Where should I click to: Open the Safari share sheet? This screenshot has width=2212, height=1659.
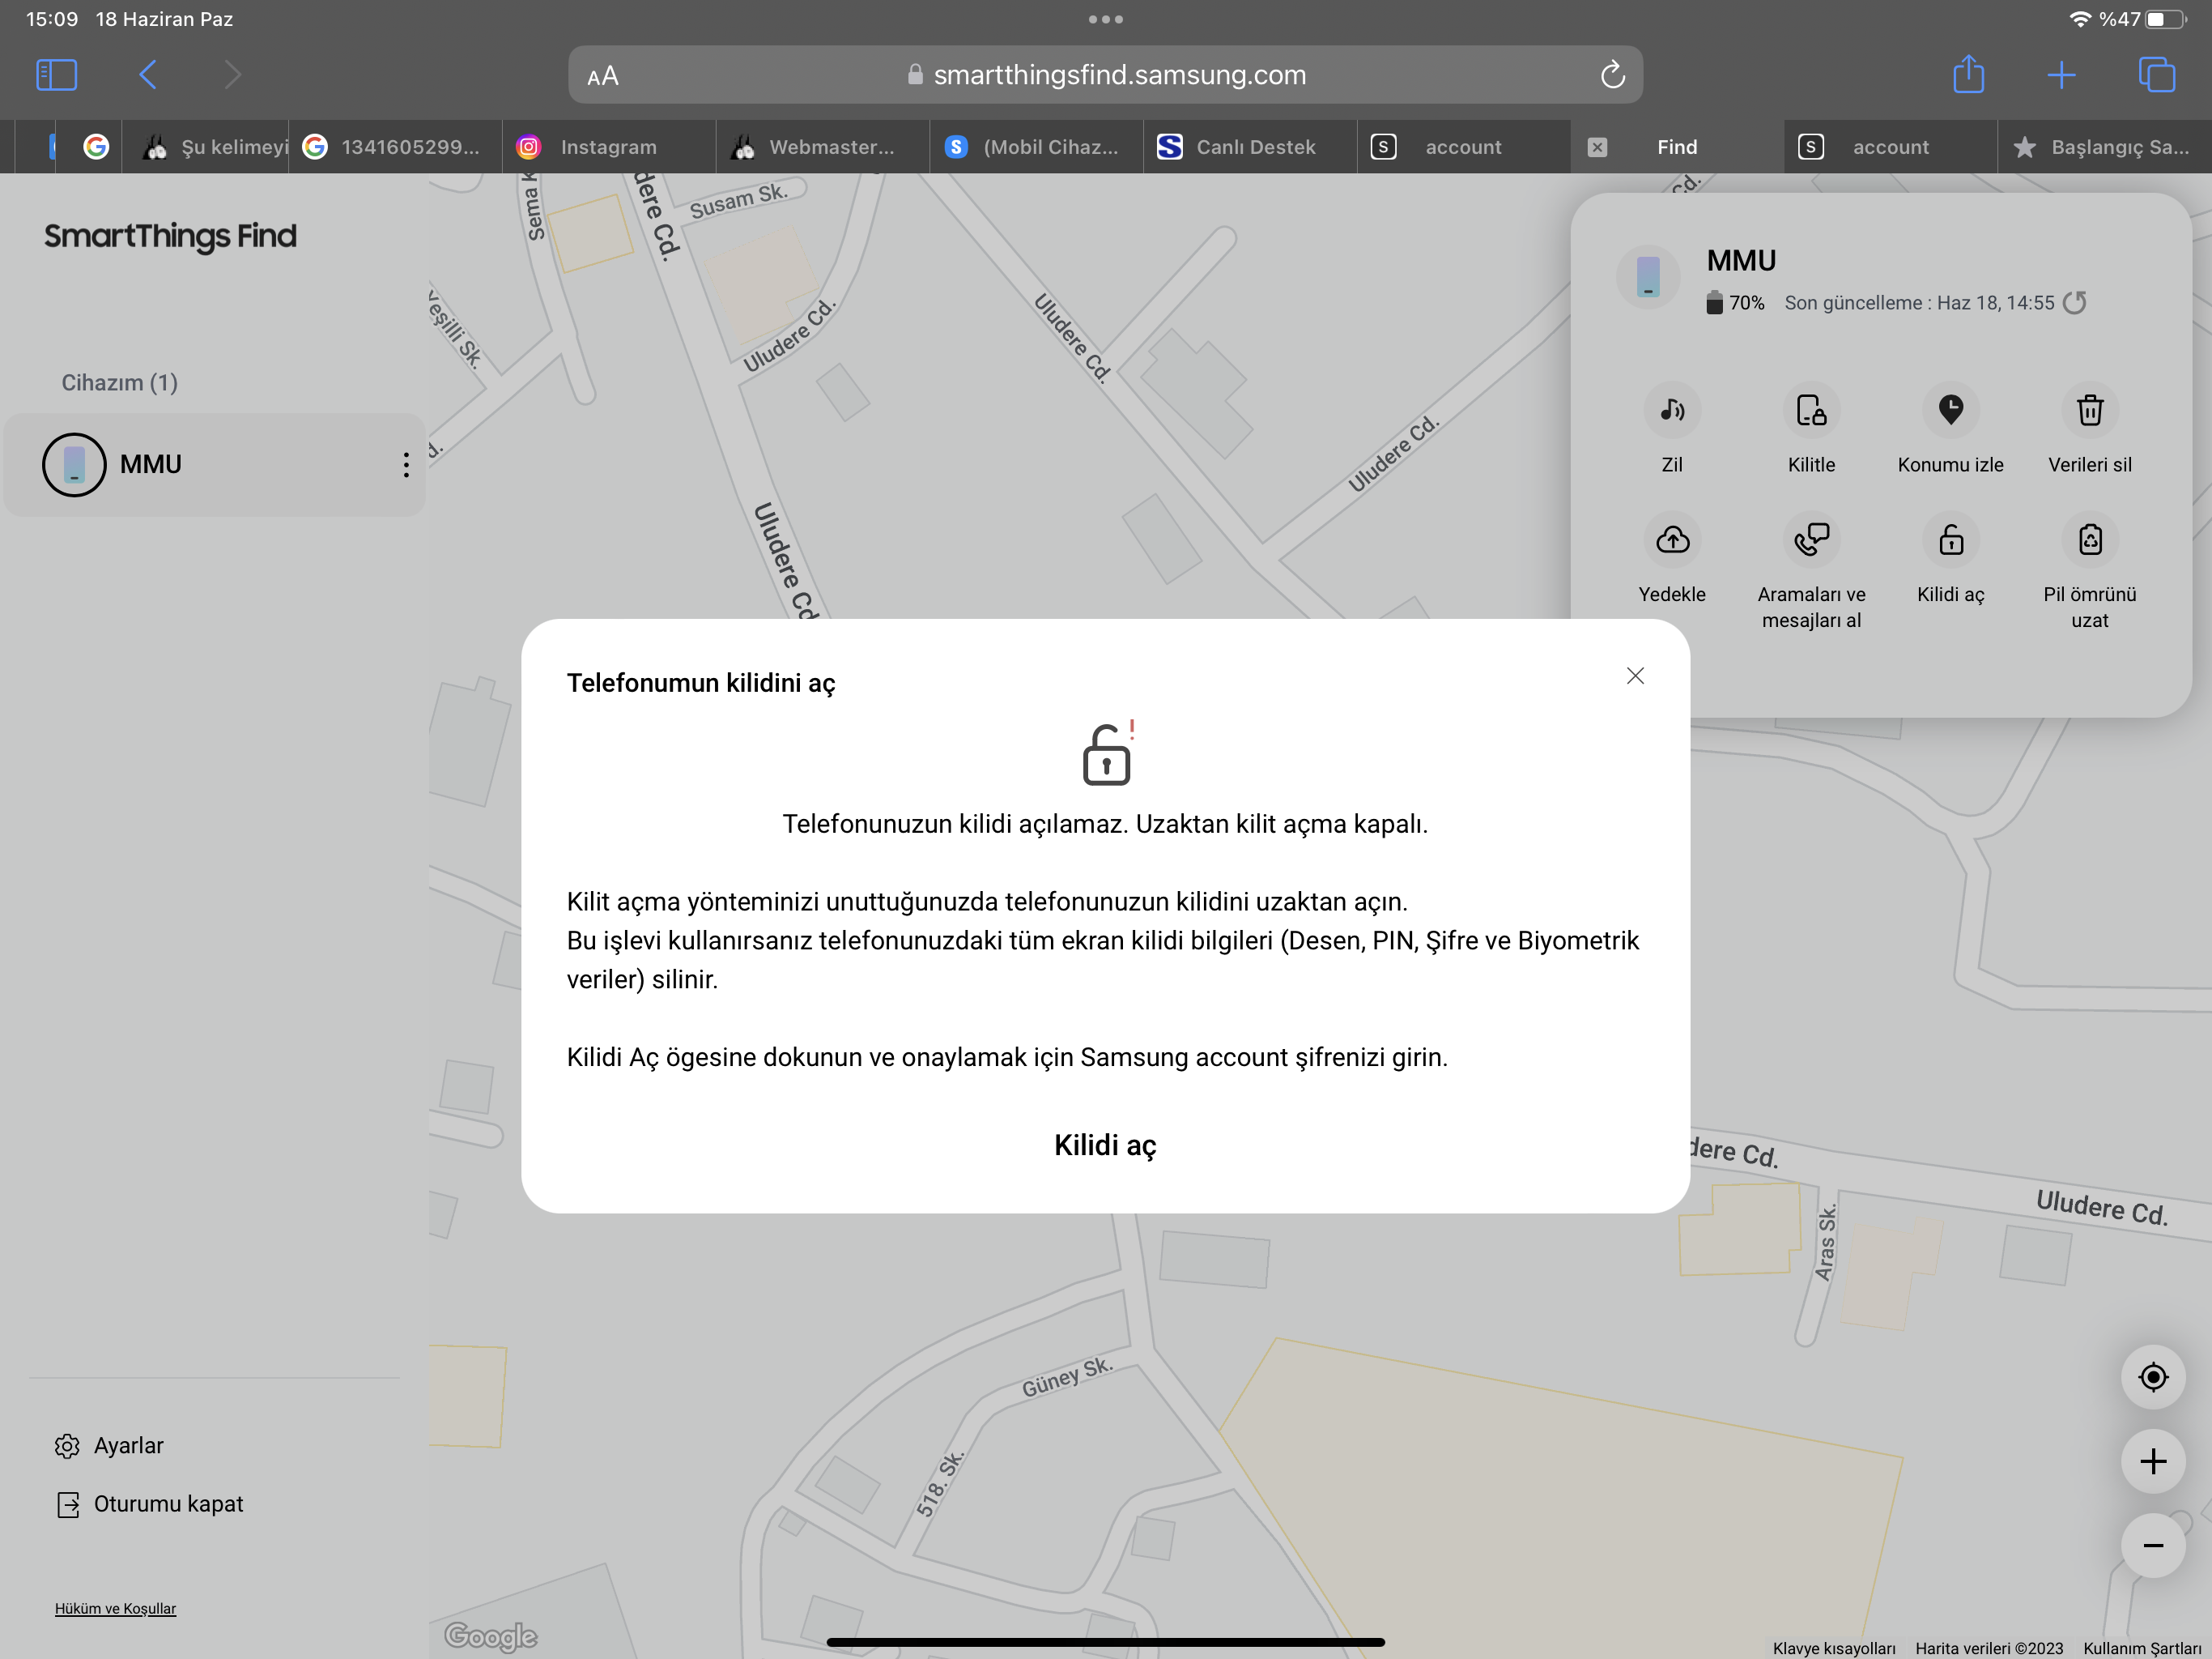[1968, 74]
